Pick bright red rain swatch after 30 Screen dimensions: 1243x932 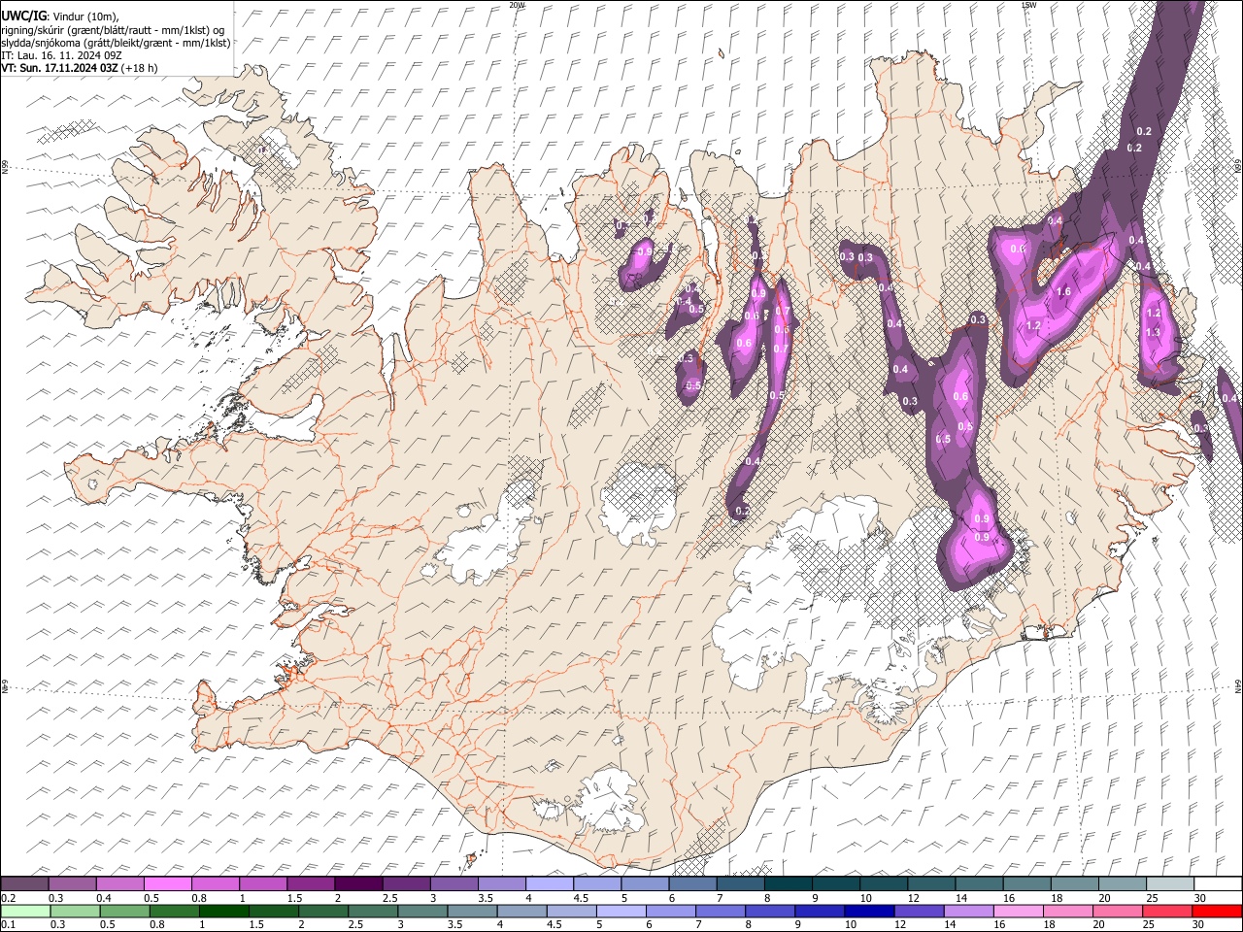[x=1217, y=911]
